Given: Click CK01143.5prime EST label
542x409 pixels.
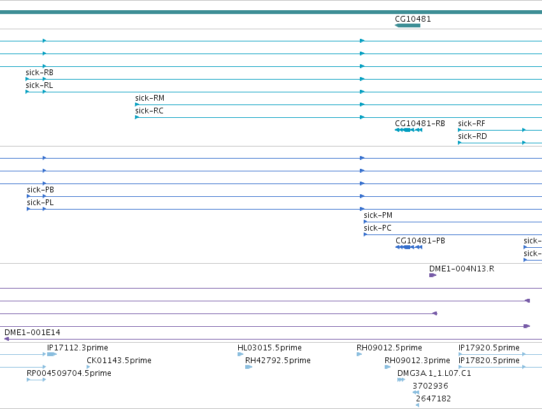Looking at the screenshot, I should pyautogui.click(x=119, y=361).
